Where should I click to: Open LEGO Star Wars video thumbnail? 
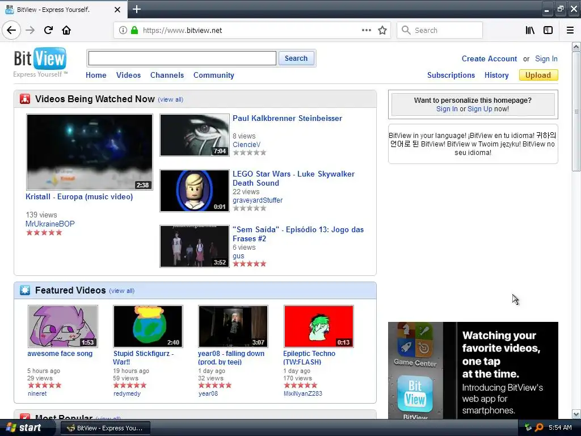195,191
